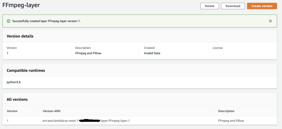Click the Description label in Version details
The image size is (282, 129).
(x=83, y=48)
